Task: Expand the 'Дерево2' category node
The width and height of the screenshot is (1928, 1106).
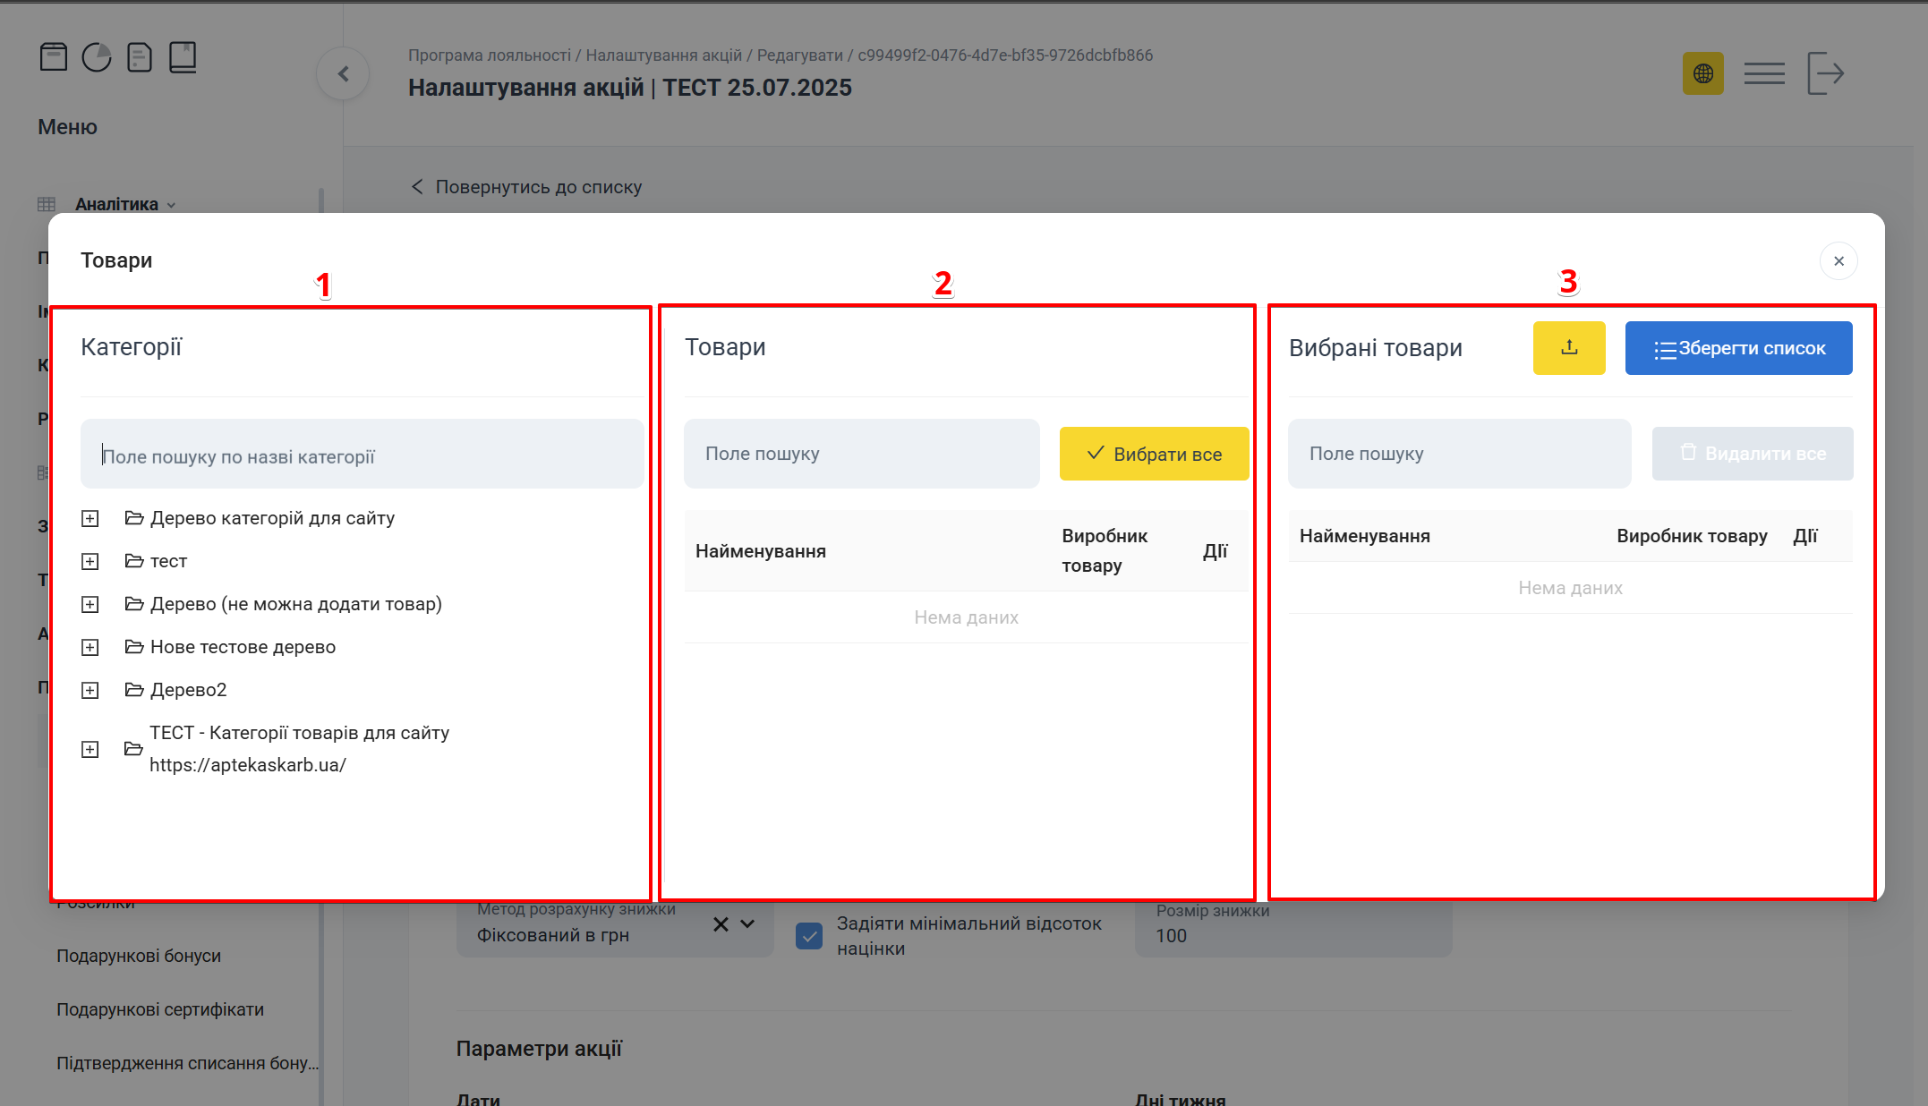Action: coord(90,691)
